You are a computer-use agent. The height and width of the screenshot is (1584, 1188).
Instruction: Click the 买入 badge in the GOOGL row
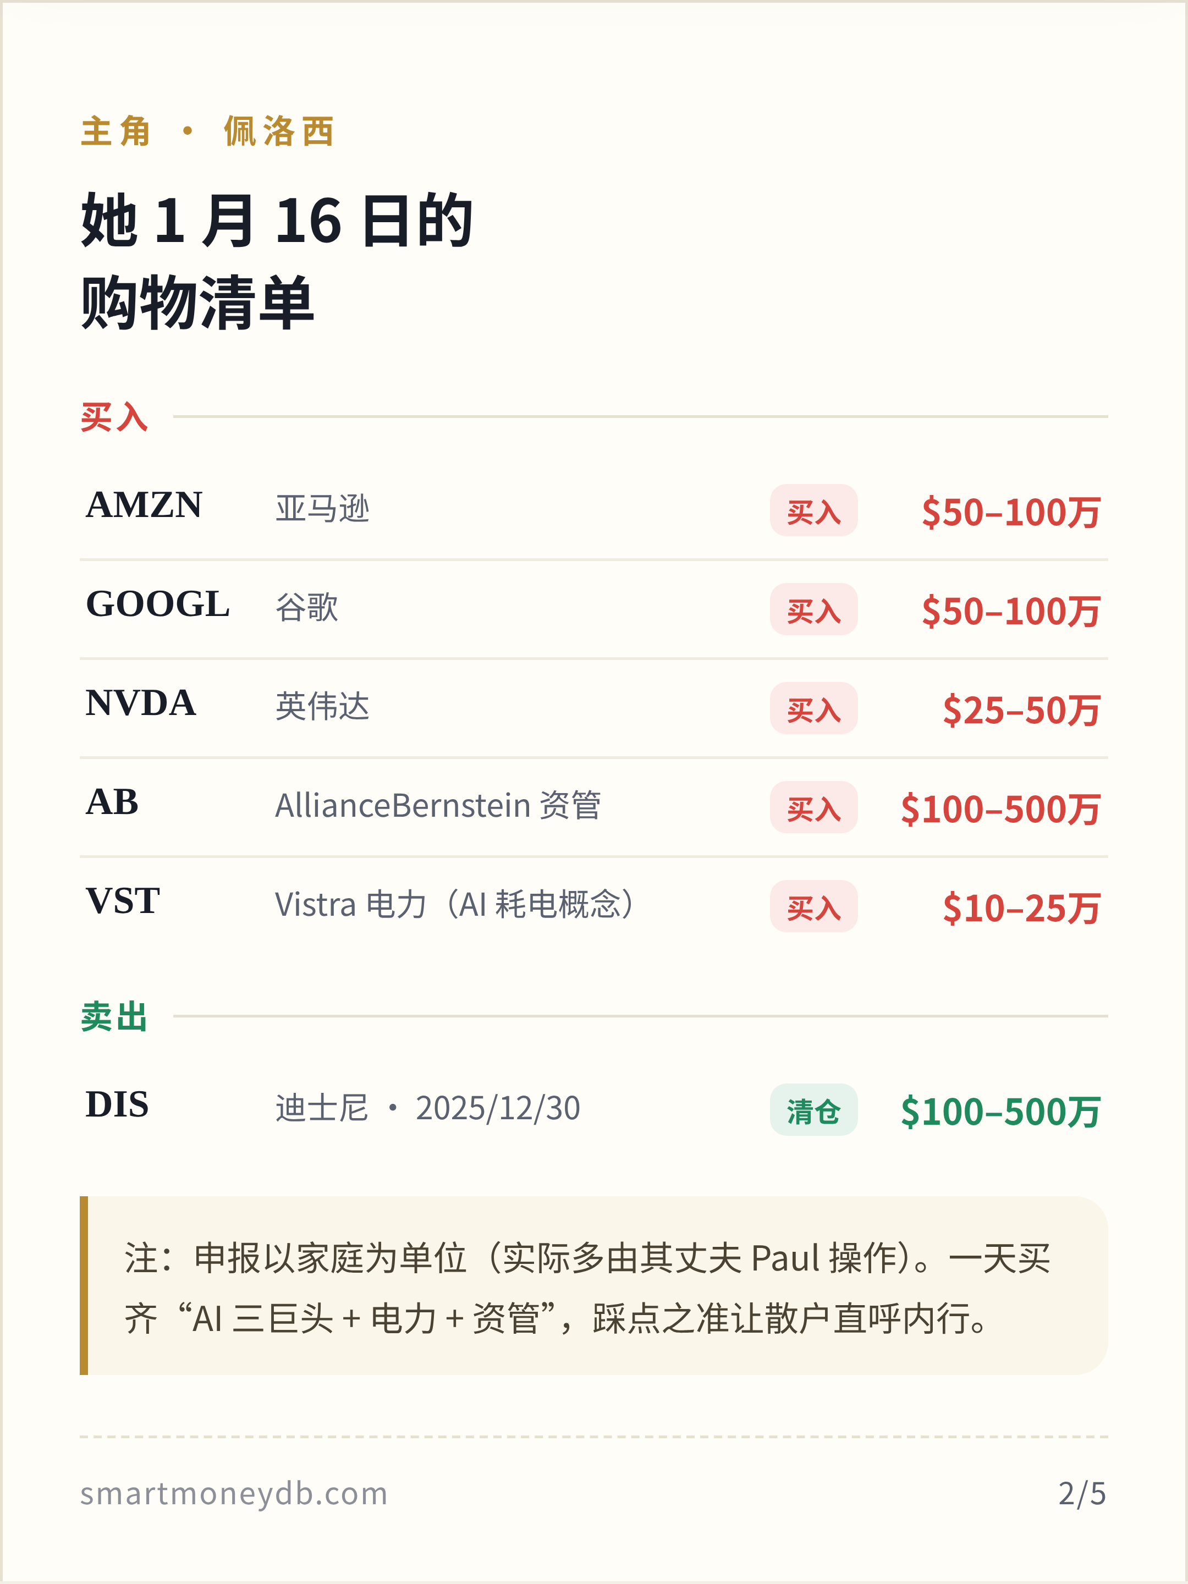[x=813, y=609]
